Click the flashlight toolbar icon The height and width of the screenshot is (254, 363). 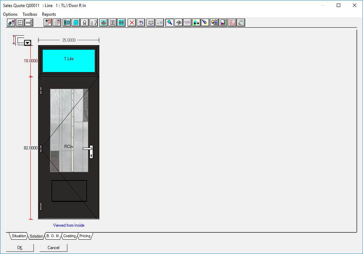coord(205,23)
